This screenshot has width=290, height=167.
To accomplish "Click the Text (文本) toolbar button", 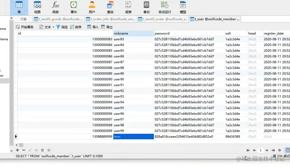I will [x=45, y=27].
